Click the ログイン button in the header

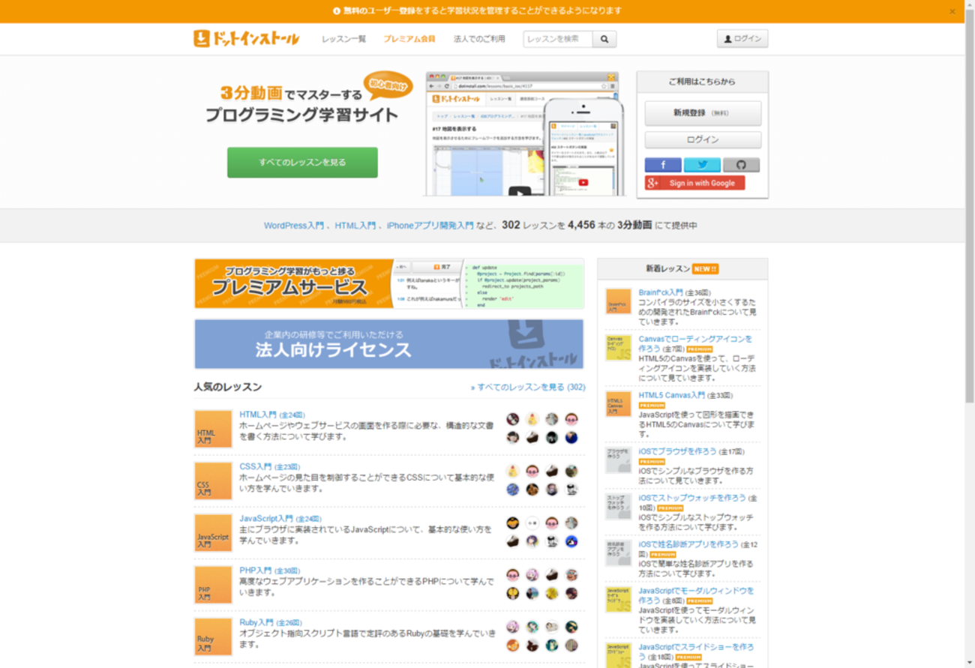tap(742, 39)
